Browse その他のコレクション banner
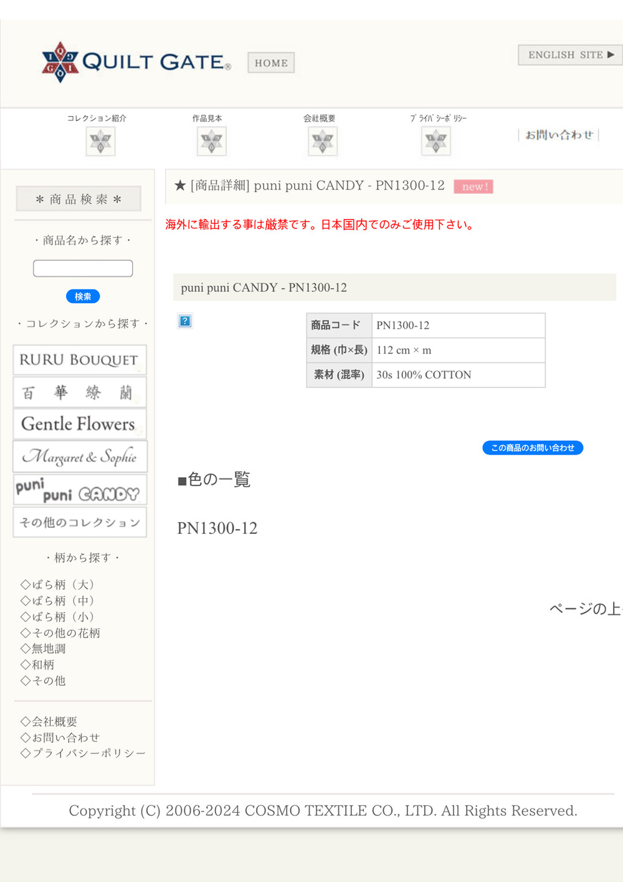 click(x=80, y=522)
